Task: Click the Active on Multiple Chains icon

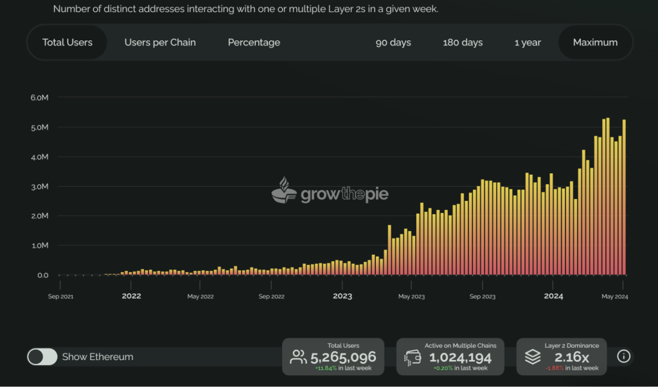Action: point(413,357)
